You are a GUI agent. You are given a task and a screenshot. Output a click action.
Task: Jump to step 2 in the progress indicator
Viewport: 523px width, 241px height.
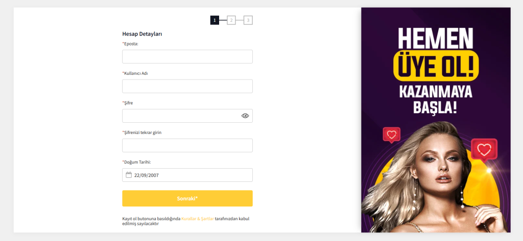[x=231, y=20]
